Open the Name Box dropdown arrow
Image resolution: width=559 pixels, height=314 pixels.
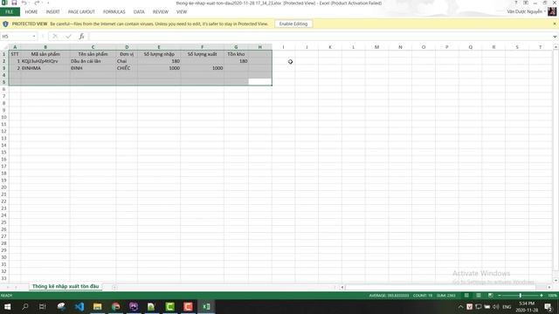(x=34, y=37)
